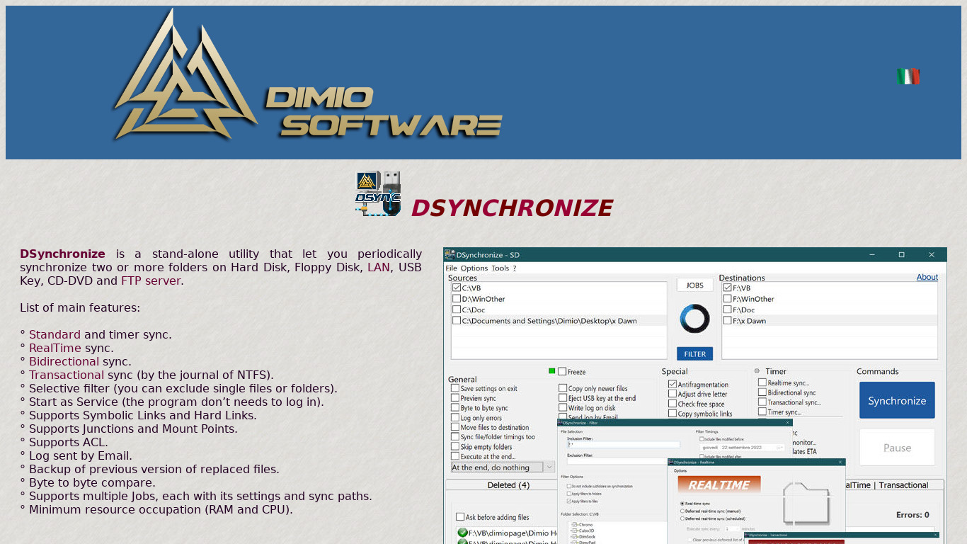Expand the Cubo3D folder tree node

pos(571,531)
